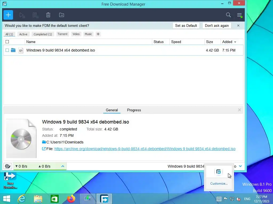This screenshot has width=273, height=204.
Task: Sort by the Added column header
Action: (x=229, y=42)
